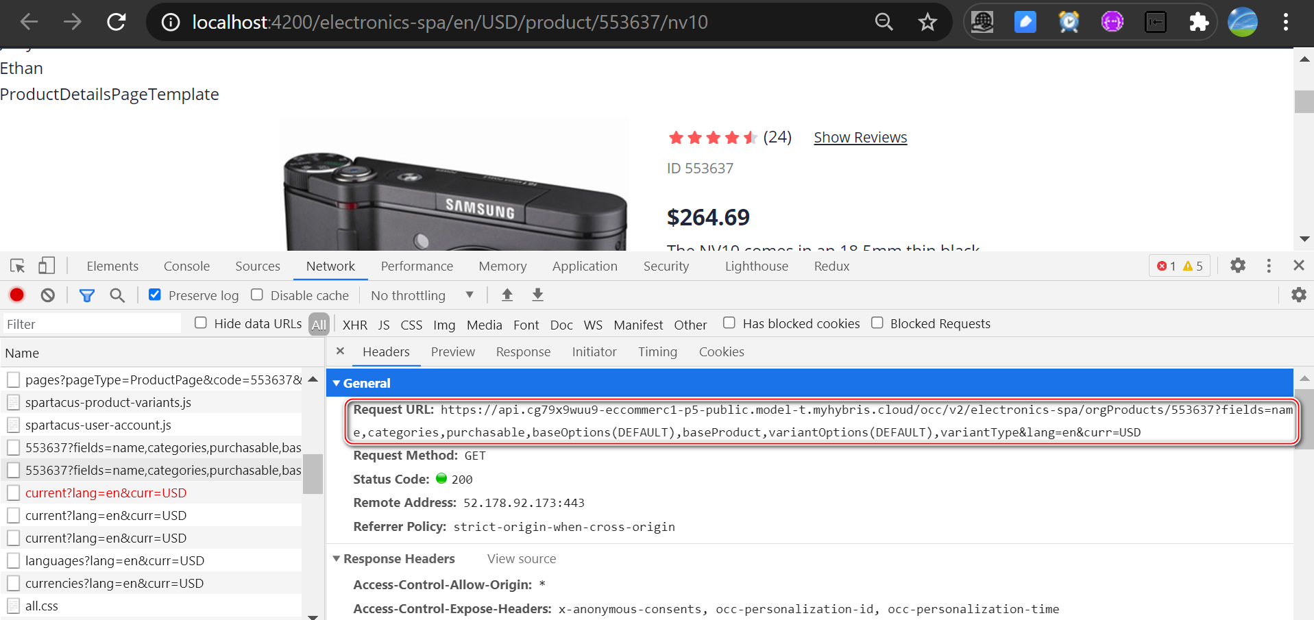
Task: Open the errors and warnings counter
Action: [1180, 266]
